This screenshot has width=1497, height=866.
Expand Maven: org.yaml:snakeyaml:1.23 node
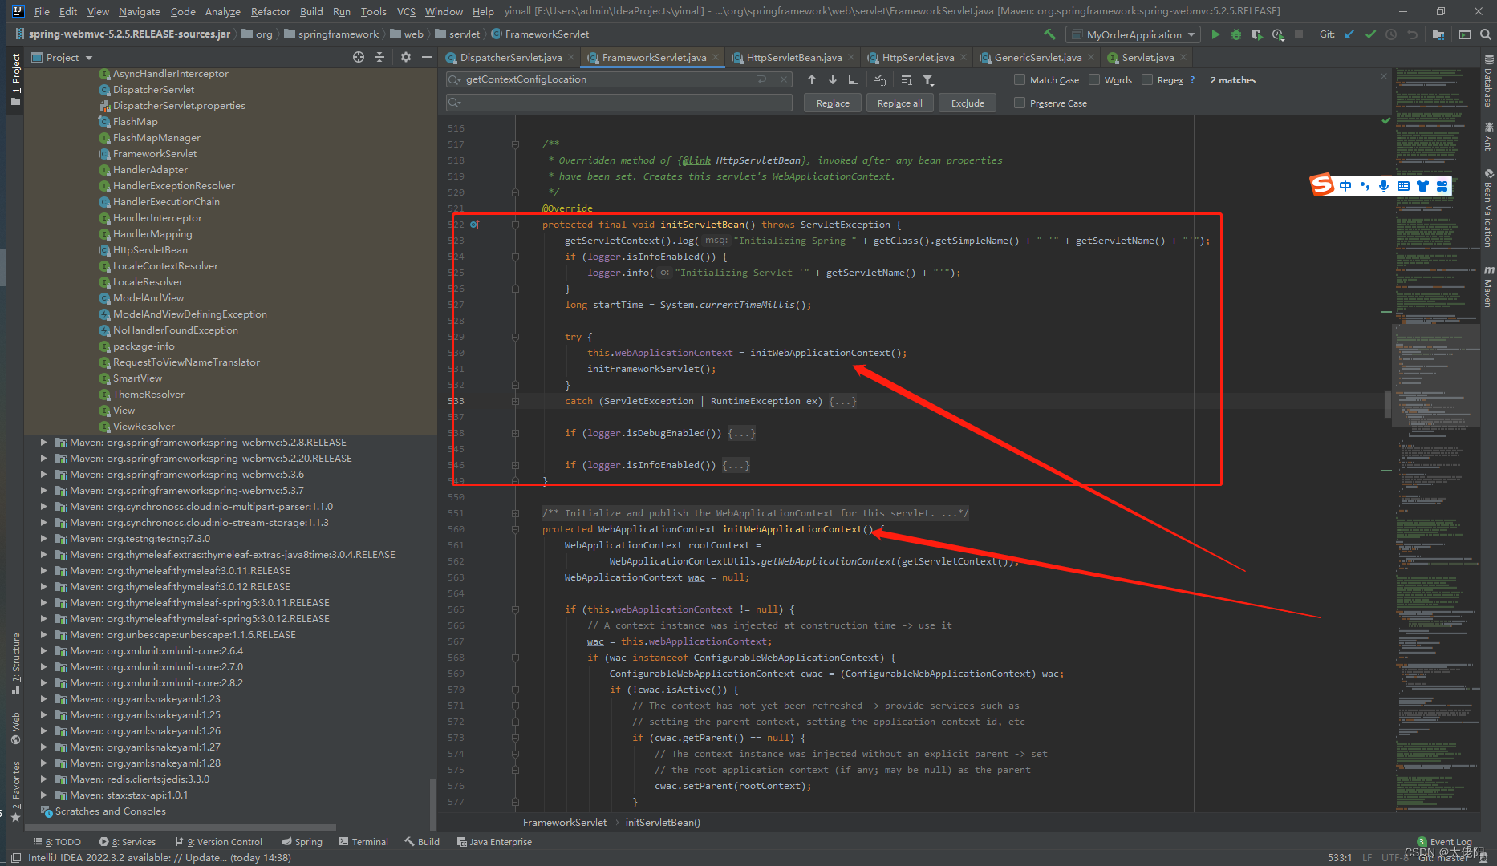pos(43,698)
